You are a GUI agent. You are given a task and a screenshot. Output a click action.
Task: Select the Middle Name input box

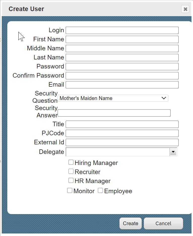pyautogui.click(x=122, y=48)
